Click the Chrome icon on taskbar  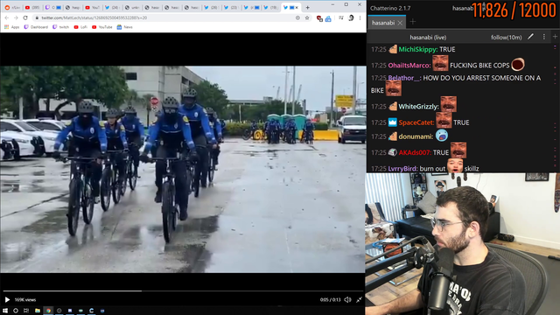pos(48,311)
